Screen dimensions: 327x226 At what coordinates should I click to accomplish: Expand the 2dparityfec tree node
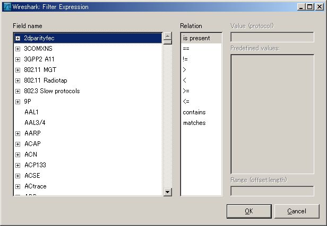[18, 38]
